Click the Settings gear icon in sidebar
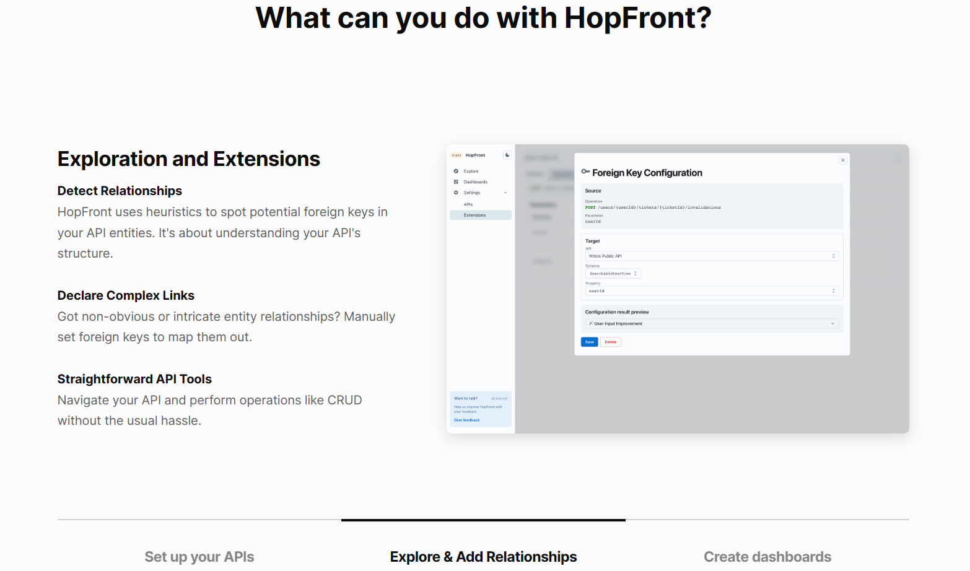This screenshot has width=970, height=571. click(456, 193)
